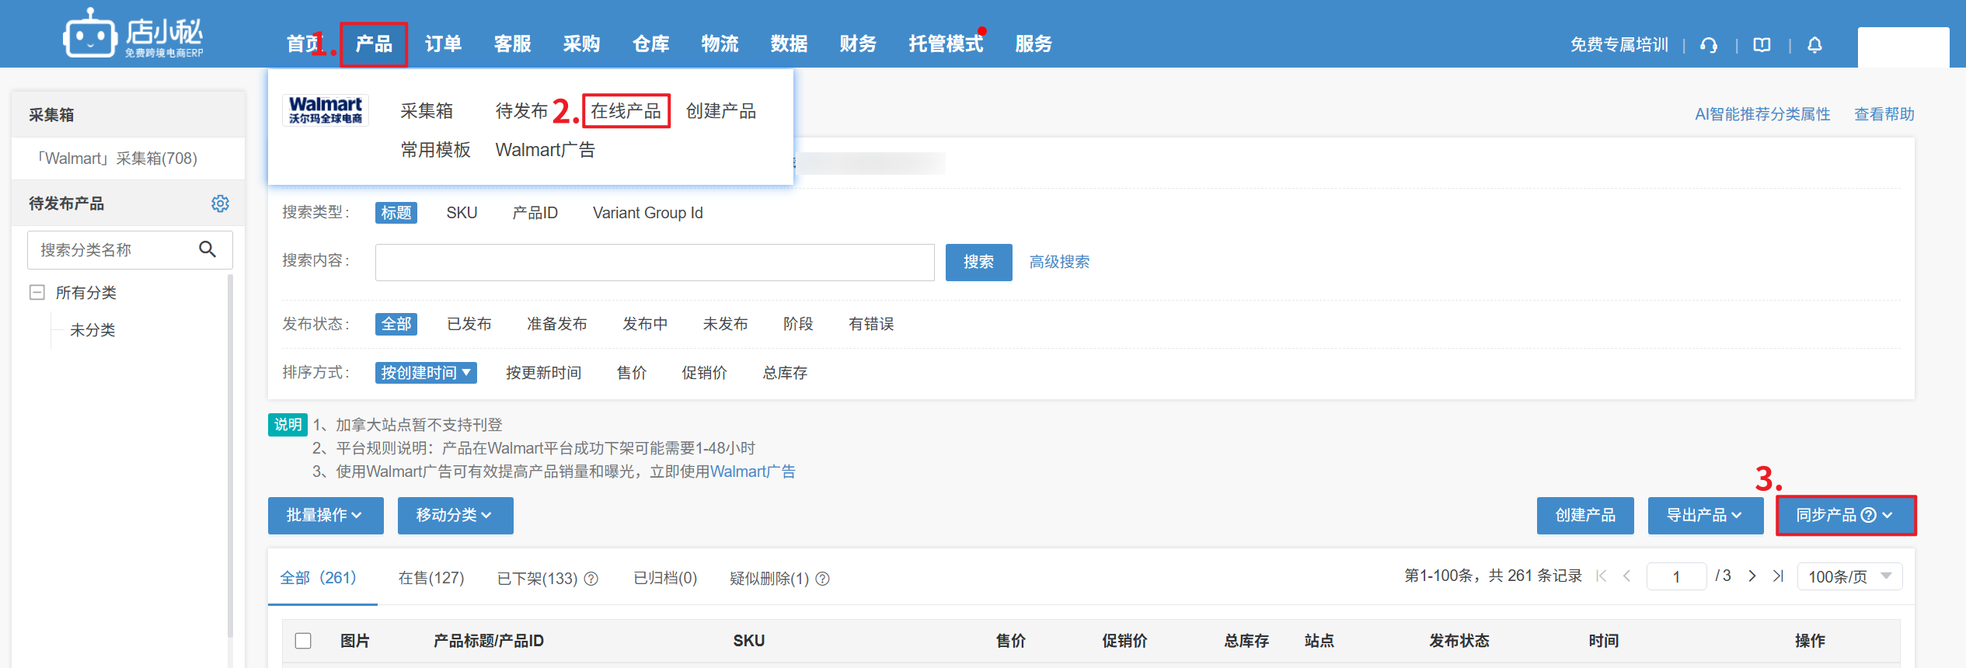Open the 100条/页 page size dropdown
The width and height of the screenshot is (1966, 668).
pos(1849,576)
